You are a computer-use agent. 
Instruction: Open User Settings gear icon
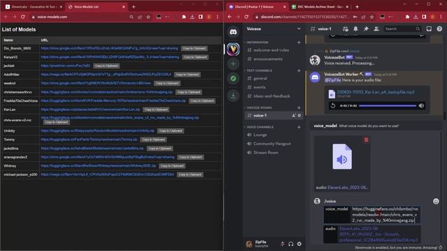click(x=299, y=244)
